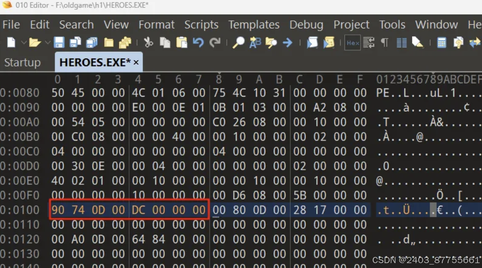The height and width of the screenshot is (268, 482).
Task: Click byte 84 in row 0120
Action: click(158, 239)
